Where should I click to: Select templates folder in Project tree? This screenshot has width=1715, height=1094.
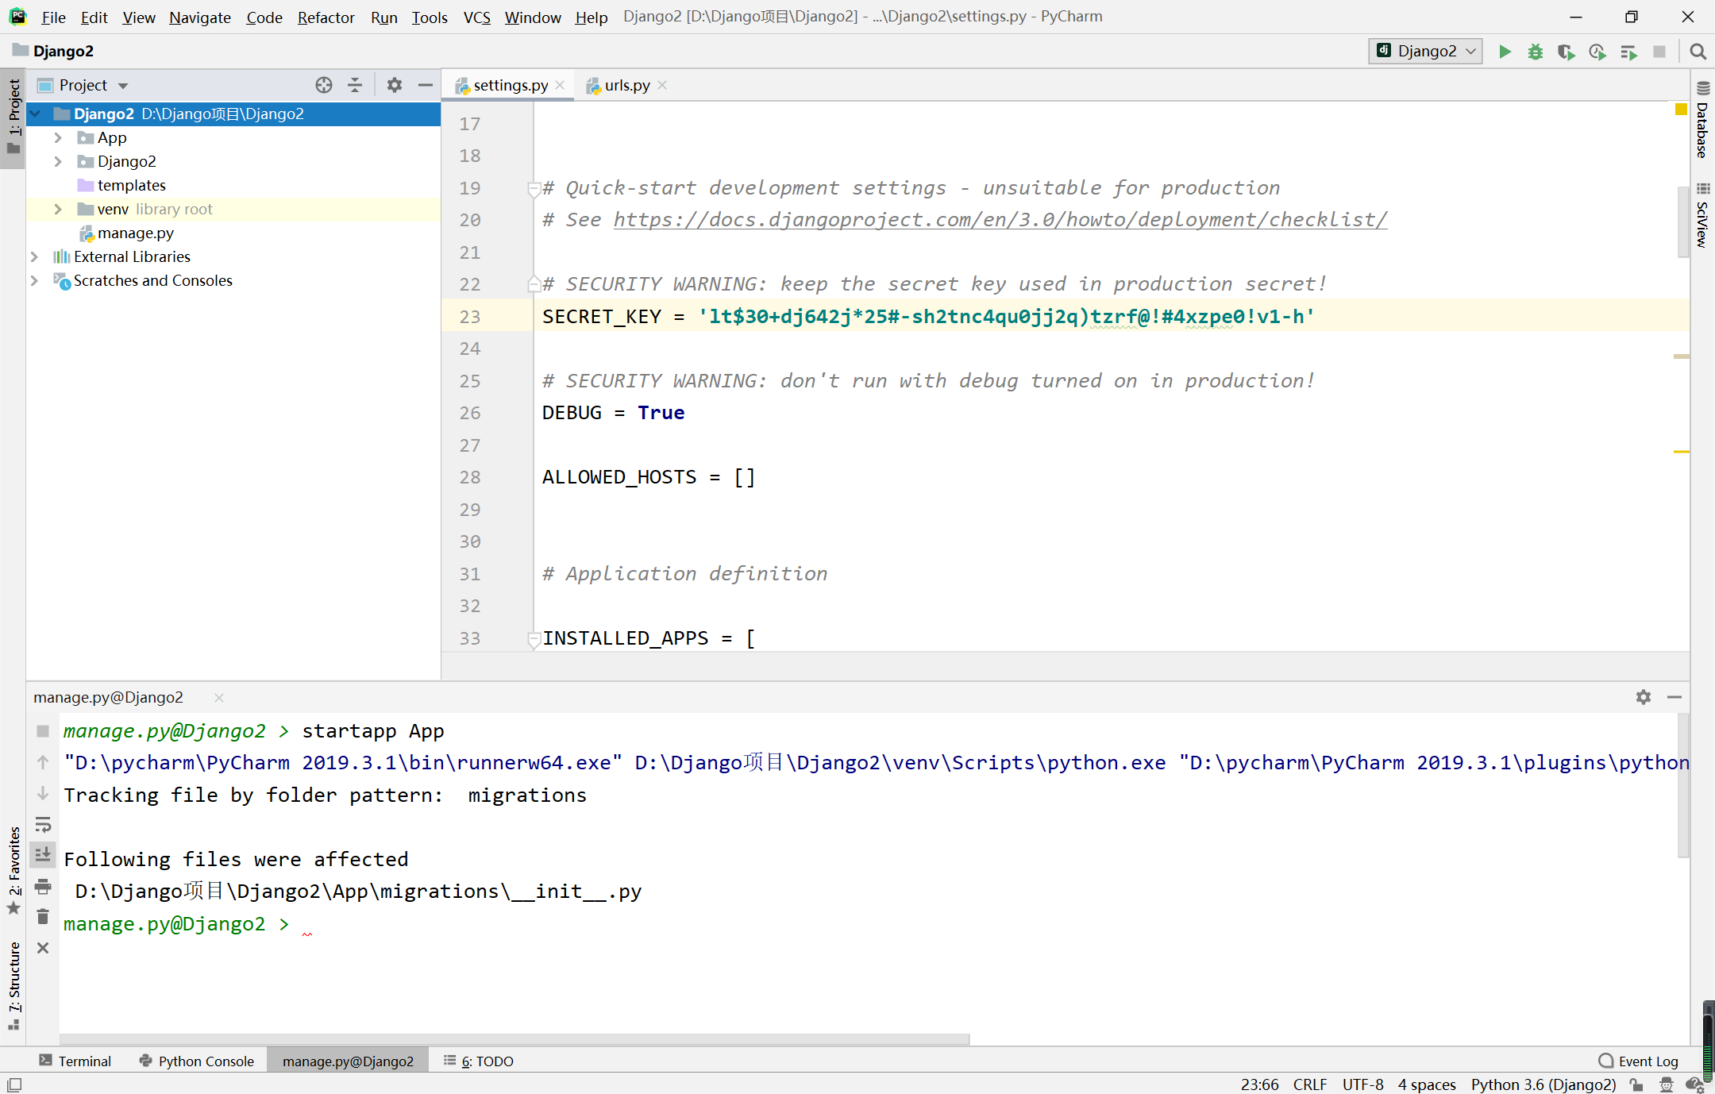pyautogui.click(x=131, y=185)
